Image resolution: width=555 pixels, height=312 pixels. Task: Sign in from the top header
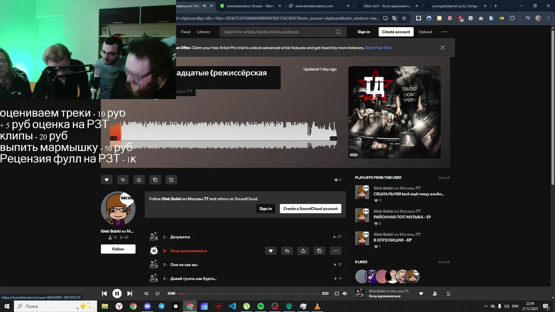pyautogui.click(x=364, y=32)
